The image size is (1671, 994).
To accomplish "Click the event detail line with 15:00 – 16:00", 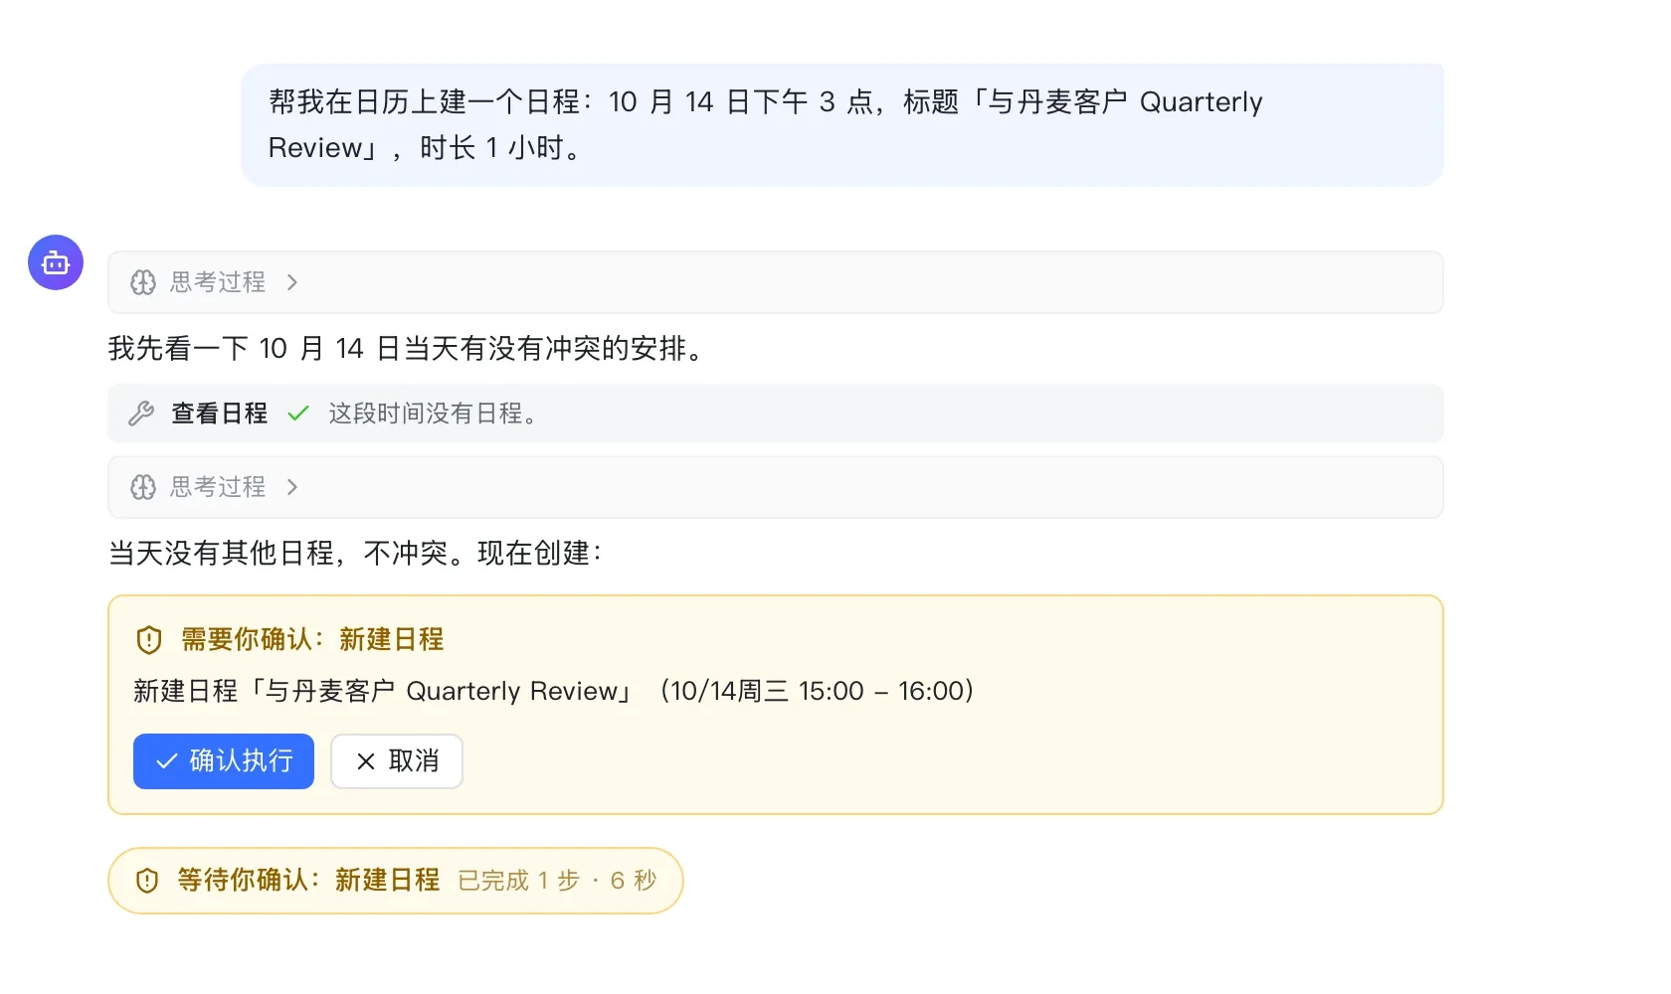I will 554,691.
